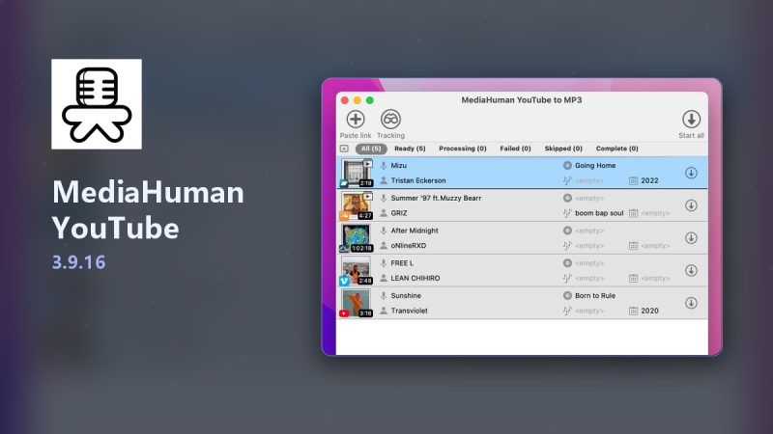This screenshot has height=434, width=773.
Task: Show the Failed (0) tab
Action: 515,149
